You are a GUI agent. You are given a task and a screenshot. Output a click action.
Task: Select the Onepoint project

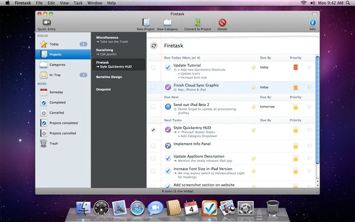point(119,89)
